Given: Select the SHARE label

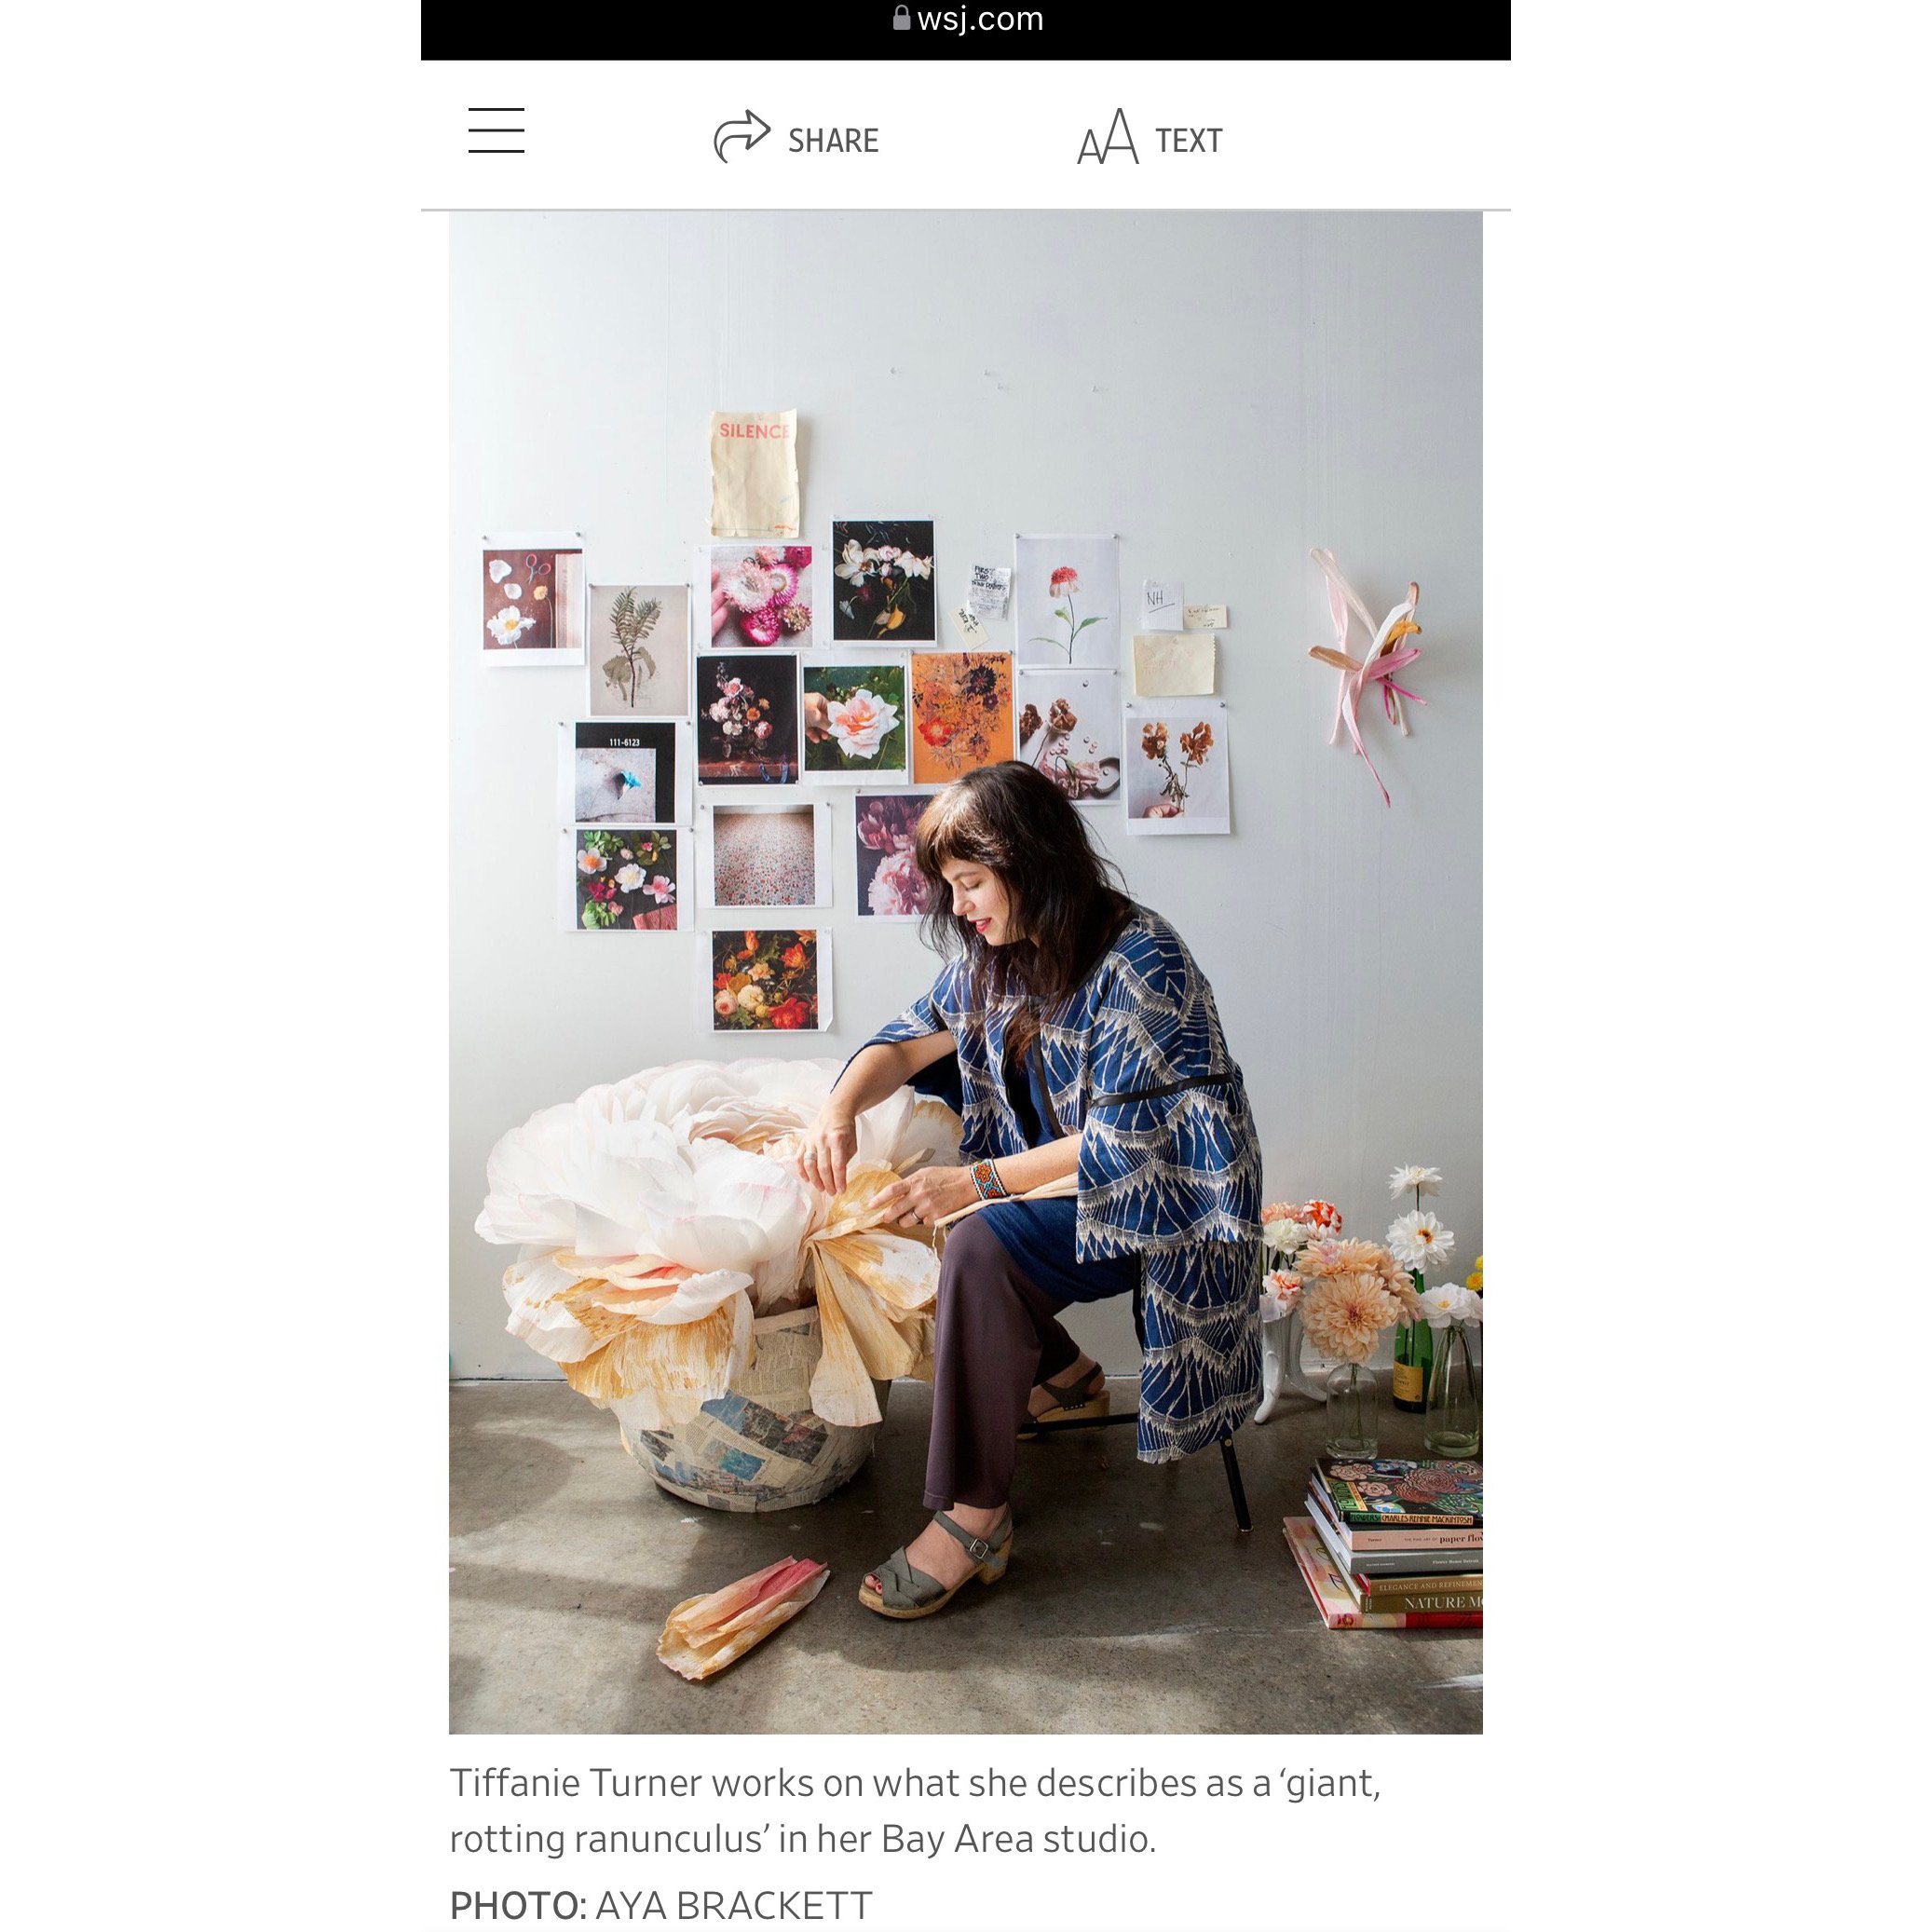Looking at the screenshot, I should point(833,141).
